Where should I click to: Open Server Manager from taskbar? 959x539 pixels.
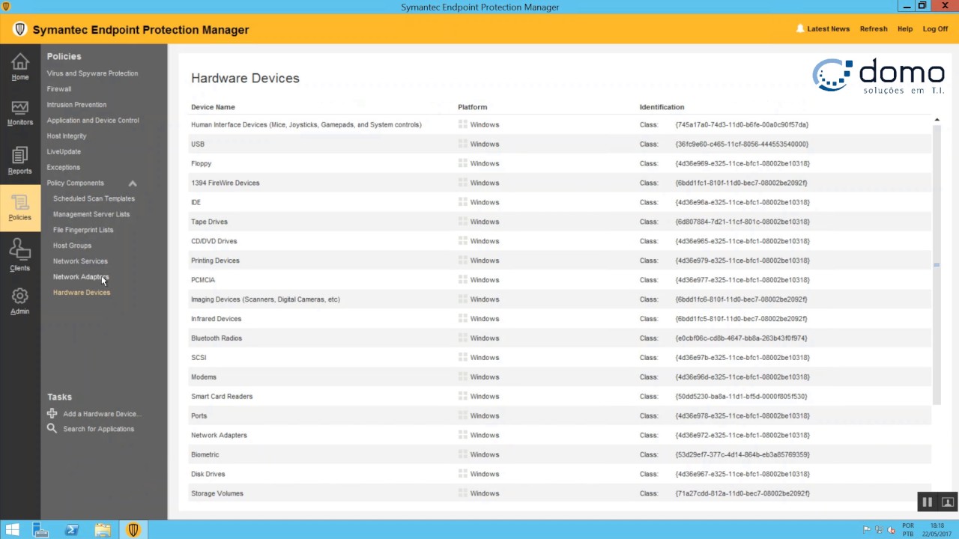click(x=40, y=530)
